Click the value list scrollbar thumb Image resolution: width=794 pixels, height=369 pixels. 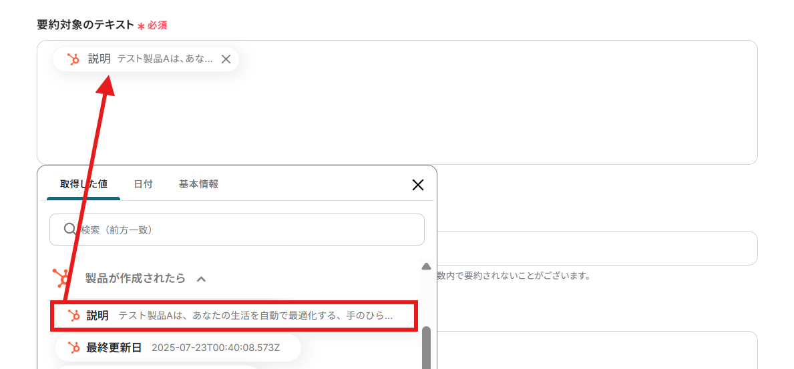click(x=426, y=348)
